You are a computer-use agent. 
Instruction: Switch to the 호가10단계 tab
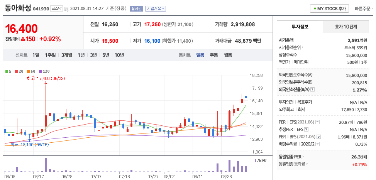(x=346, y=27)
